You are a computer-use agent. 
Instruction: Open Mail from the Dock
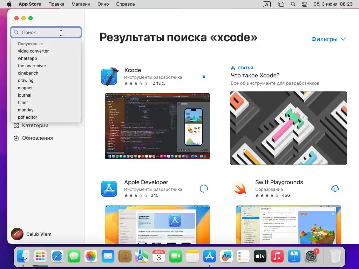[108, 256]
